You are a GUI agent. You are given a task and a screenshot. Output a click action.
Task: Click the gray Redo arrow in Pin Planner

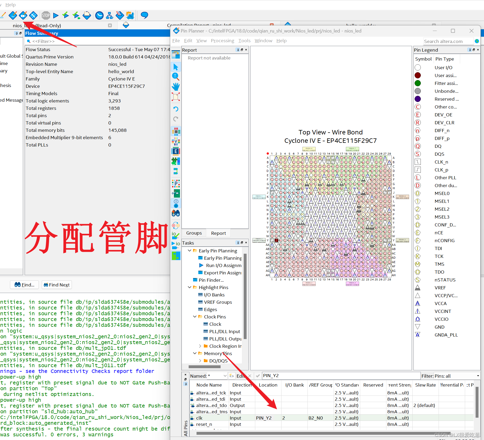pyautogui.click(x=176, y=119)
